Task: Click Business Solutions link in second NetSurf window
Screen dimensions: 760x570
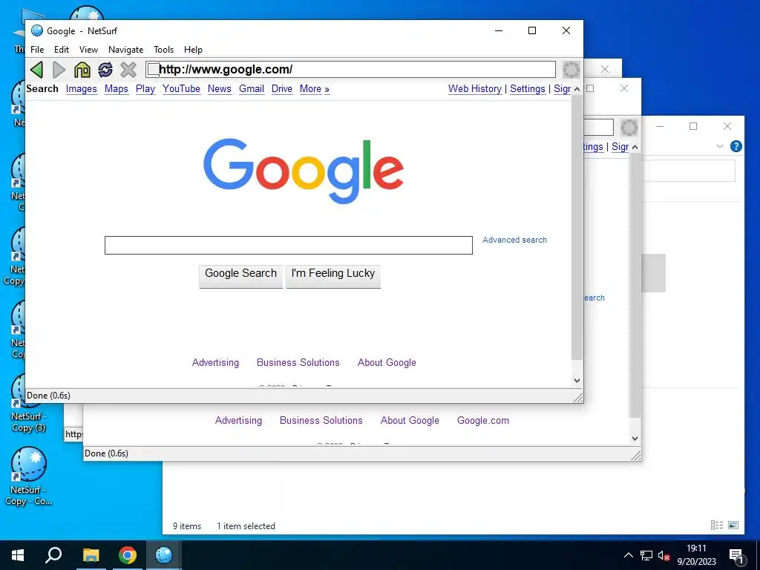Action: pos(321,421)
